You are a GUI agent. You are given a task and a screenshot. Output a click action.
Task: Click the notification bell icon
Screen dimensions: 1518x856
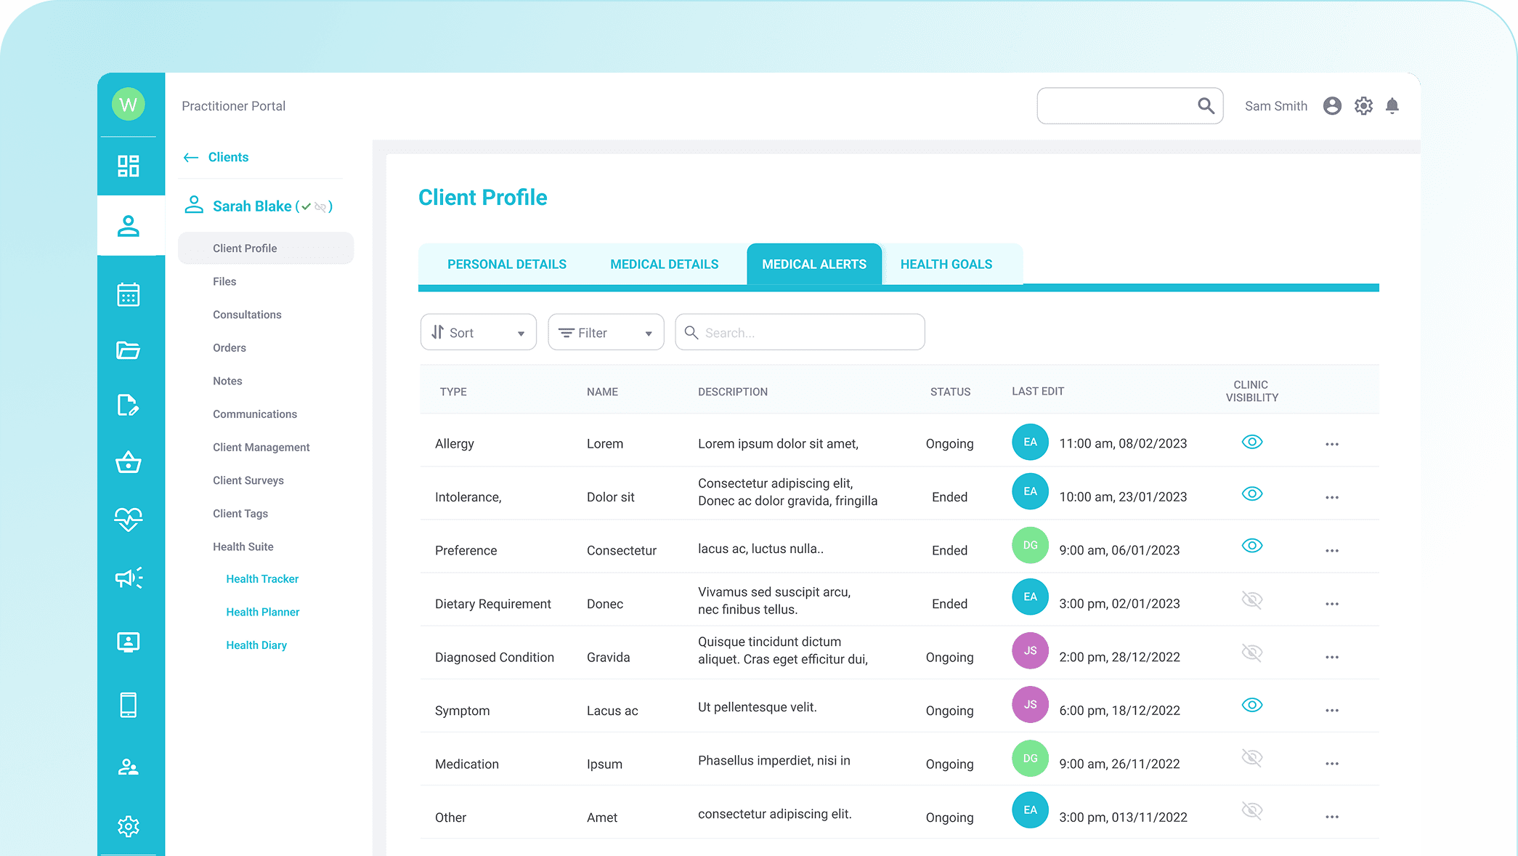pos(1392,106)
